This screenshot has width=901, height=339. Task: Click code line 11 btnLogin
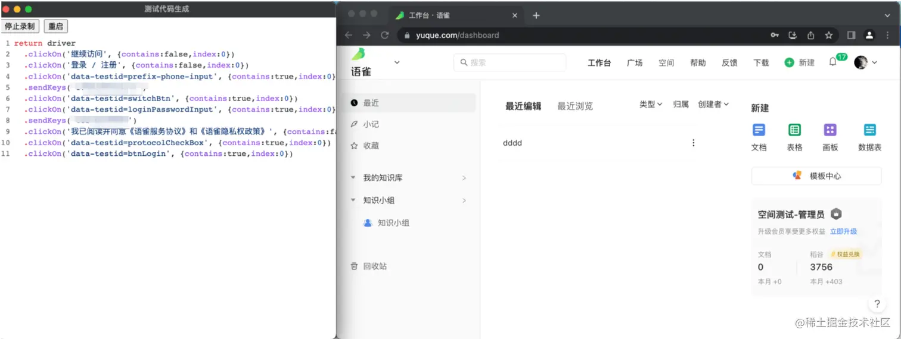point(159,154)
